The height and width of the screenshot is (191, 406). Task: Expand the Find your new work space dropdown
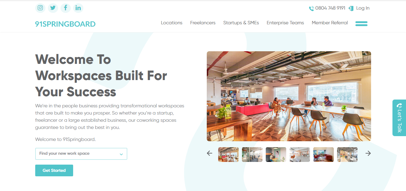[81, 154]
